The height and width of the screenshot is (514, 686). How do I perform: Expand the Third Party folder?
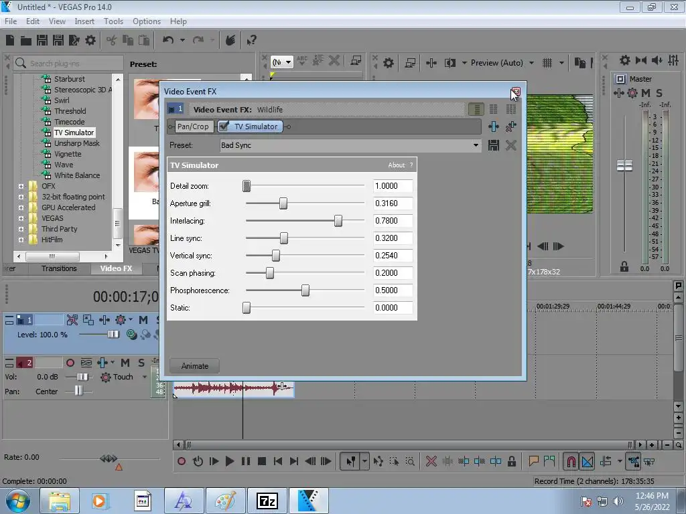pyautogui.click(x=21, y=229)
